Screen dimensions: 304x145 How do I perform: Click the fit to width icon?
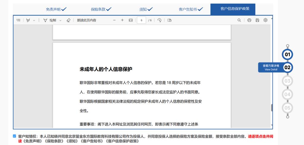coord(130,20)
